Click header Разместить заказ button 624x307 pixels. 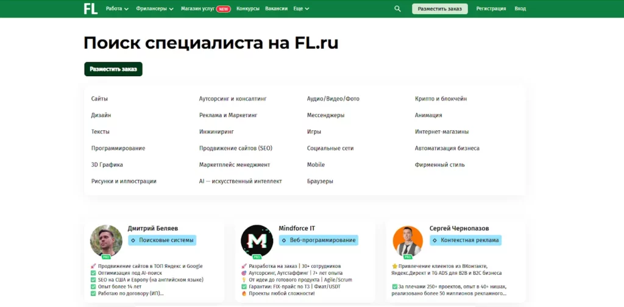coord(440,9)
